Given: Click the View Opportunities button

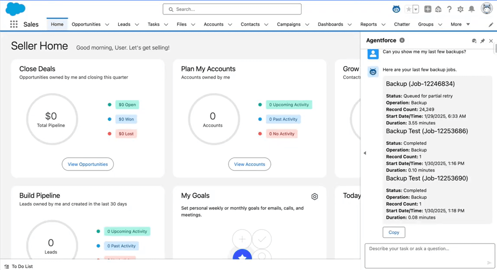Looking at the screenshot, I should click(88, 164).
